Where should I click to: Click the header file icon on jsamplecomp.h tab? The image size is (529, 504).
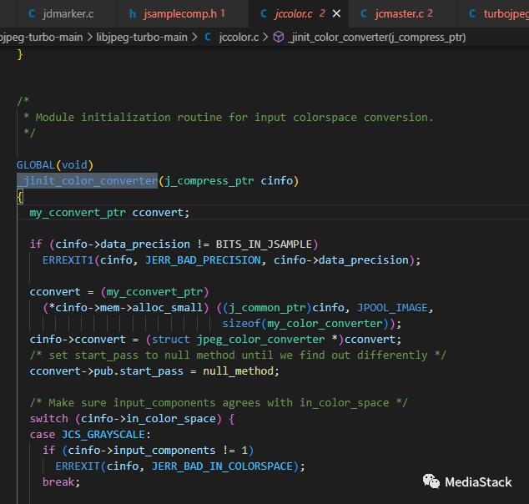click(132, 14)
